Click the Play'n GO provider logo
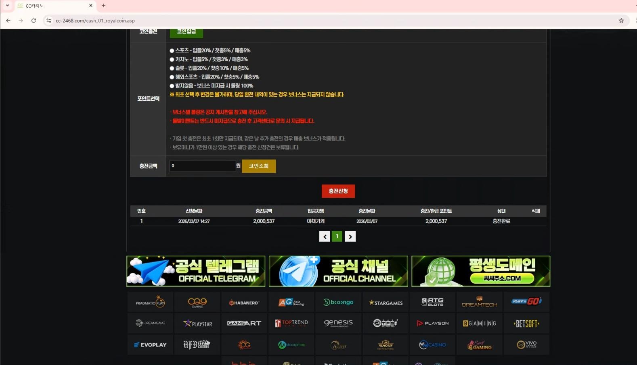Image resolution: width=637 pixels, height=365 pixels. [x=526, y=302]
